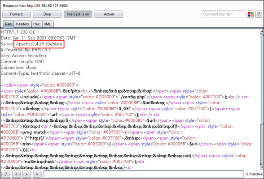Click './config.php' in the response body

click(x=132, y=97)
